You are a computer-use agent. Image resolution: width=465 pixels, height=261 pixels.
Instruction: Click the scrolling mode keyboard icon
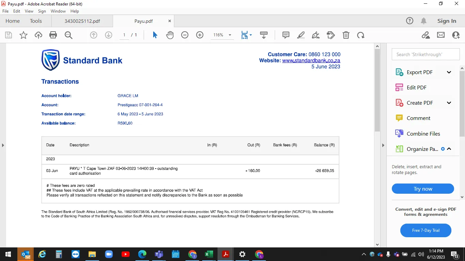(263, 35)
